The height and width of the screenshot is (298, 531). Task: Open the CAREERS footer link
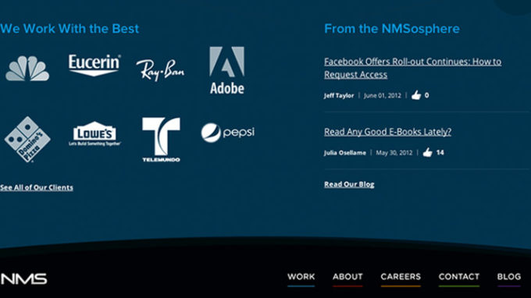(x=401, y=277)
